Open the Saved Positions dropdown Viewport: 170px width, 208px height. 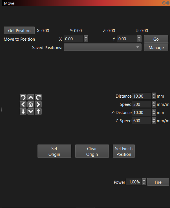(x=103, y=47)
